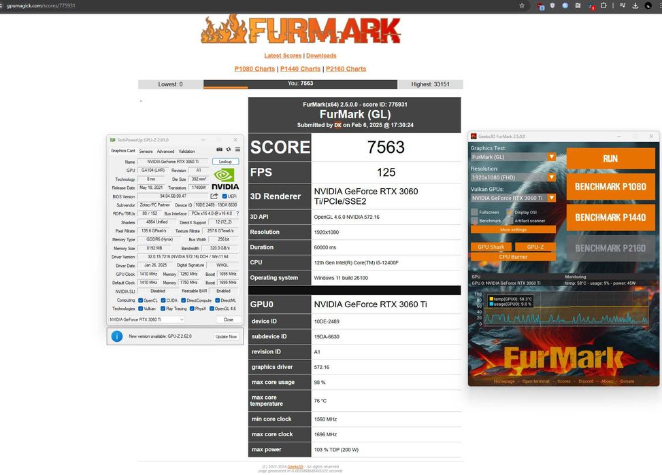Image resolution: width=662 pixels, height=475 pixels.
Task: Click the BENCHMARK P2160 button
Action: [x=610, y=249]
